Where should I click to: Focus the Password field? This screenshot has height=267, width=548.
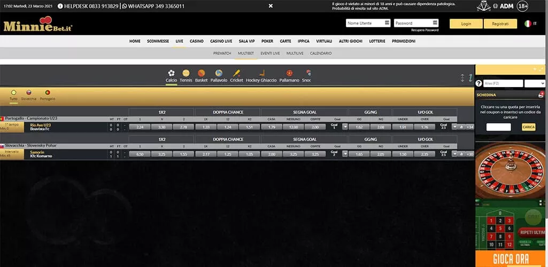pos(416,23)
